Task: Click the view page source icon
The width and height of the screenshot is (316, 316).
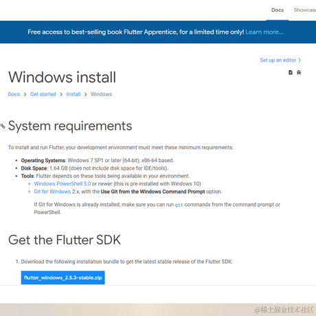Action: pos(291,72)
